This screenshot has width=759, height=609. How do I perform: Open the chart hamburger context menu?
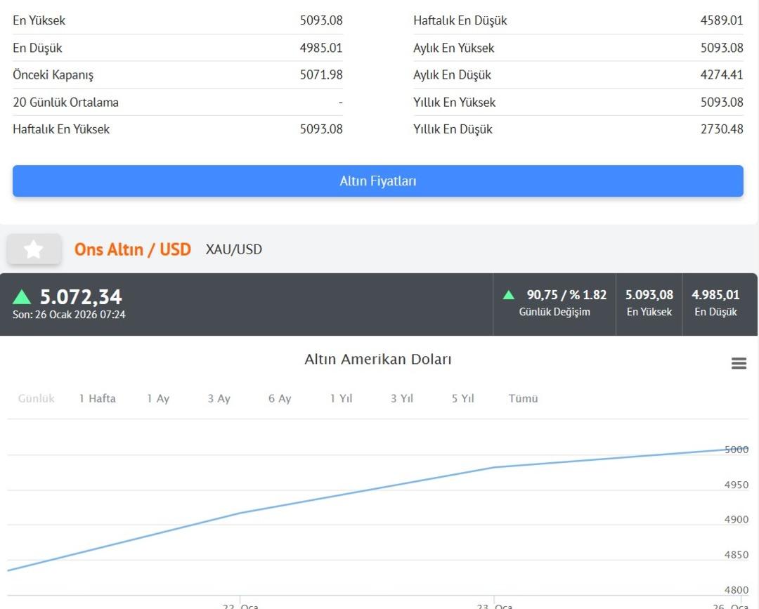click(x=739, y=363)
